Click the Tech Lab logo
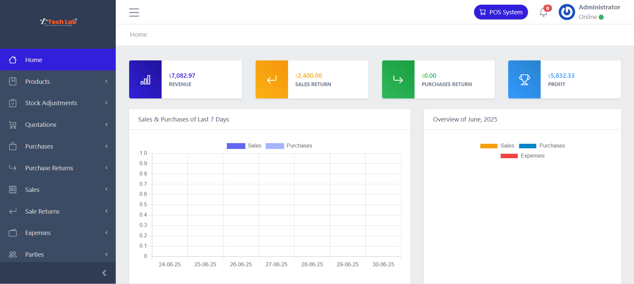This screenshot has width=634, height=284. click(58, 22)
